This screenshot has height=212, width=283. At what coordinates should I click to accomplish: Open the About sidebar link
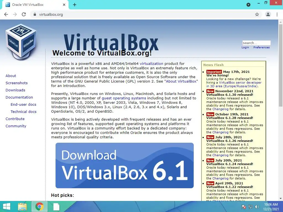click(x=11, y=76)
